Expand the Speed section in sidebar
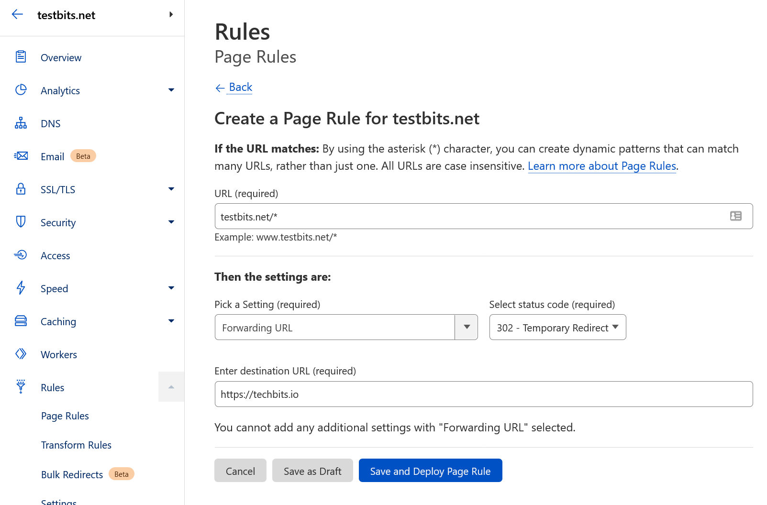Viewport: 767px width, 505px height. coord(171,288)
